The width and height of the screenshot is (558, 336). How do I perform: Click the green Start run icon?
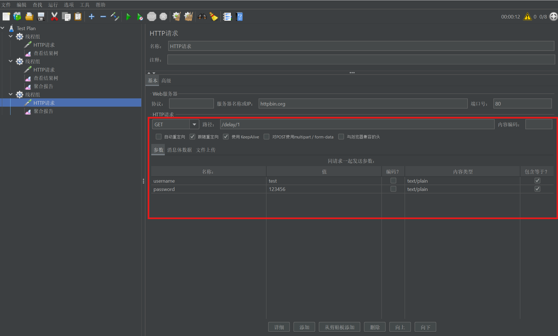(128, 17)
